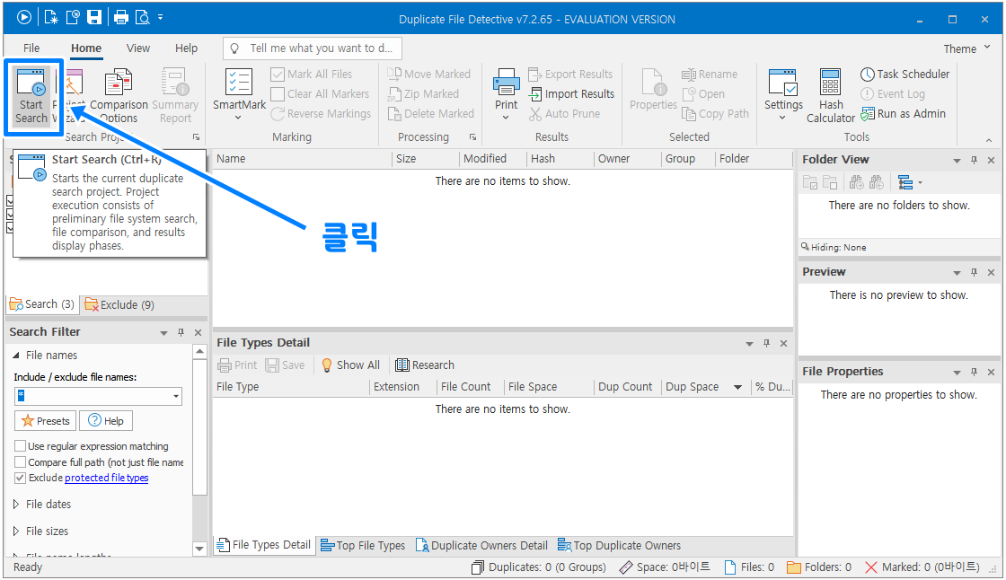The width and height of the screenshot is (1006, 580).
Task: Open the Summary Report
Action: [x=175, y=96]
